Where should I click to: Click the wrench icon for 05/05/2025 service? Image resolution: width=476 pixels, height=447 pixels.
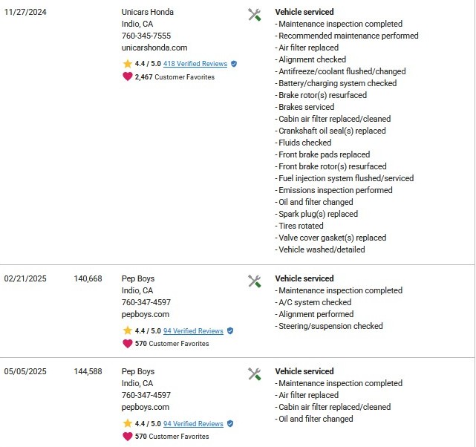click(x=255, y=374)
